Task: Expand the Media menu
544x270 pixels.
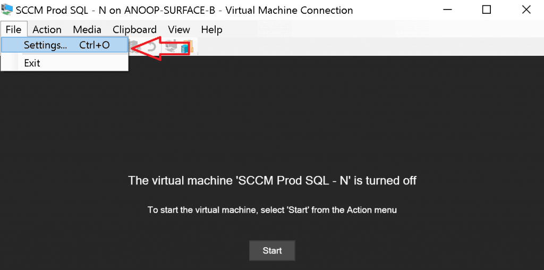Action: coord(87,29)
